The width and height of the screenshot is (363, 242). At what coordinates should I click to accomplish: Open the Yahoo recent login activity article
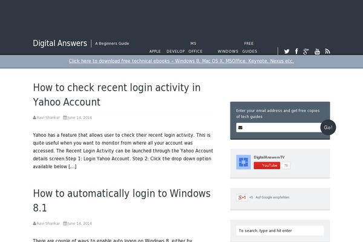pos(117,94)
